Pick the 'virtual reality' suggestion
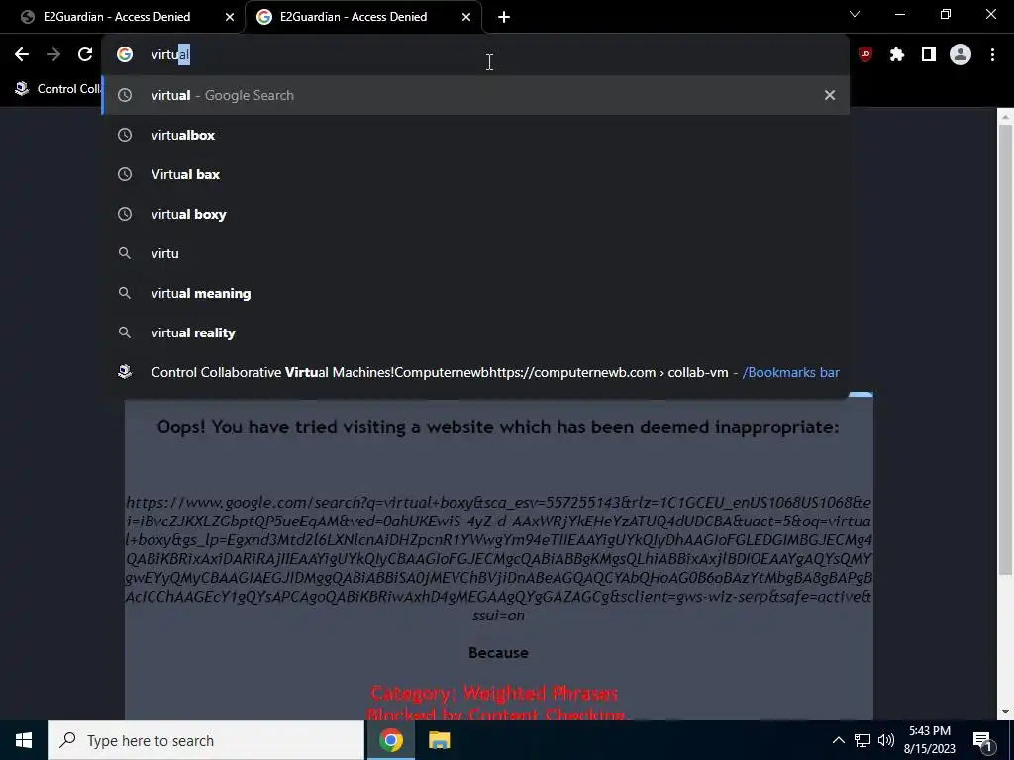 [476, 332]
